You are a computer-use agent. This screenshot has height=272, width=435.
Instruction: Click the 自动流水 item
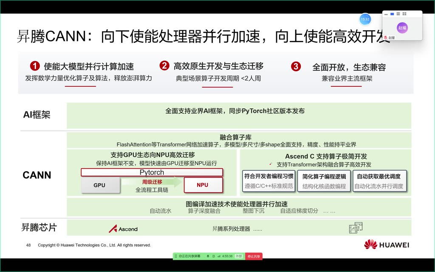(160, 211)
